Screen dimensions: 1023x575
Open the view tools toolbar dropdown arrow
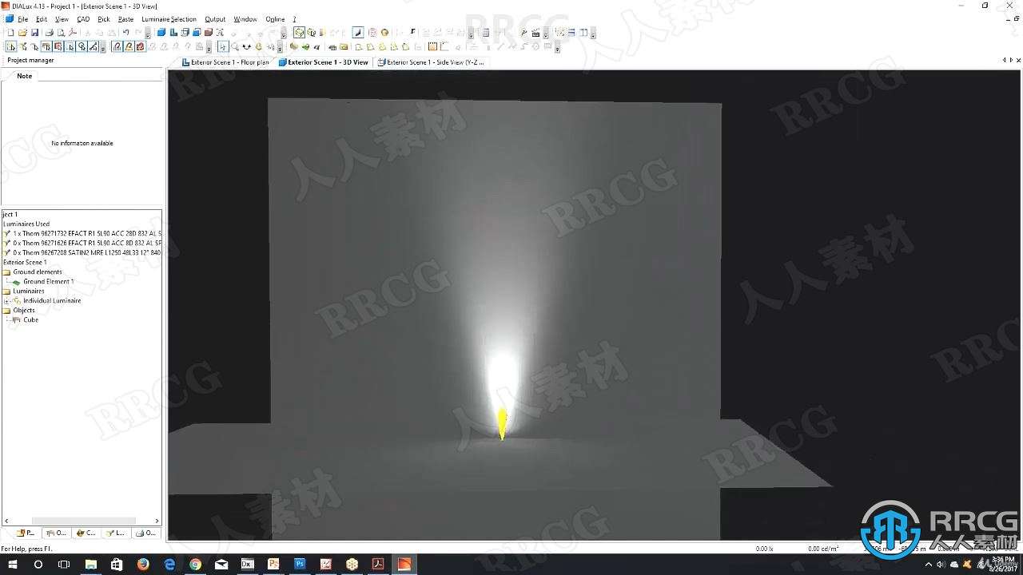pyautogui.click(x=280, y=48)
